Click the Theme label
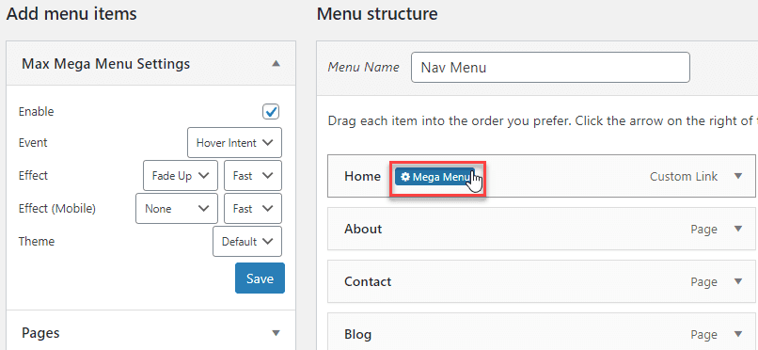This screenshot has width=758, height=350. click(x=37, y=241)
